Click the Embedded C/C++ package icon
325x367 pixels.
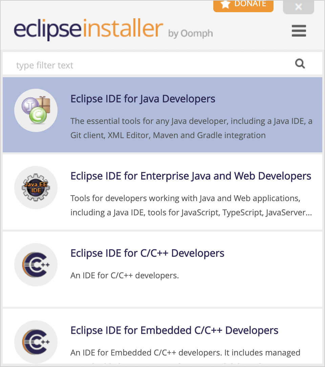[36, 342]
